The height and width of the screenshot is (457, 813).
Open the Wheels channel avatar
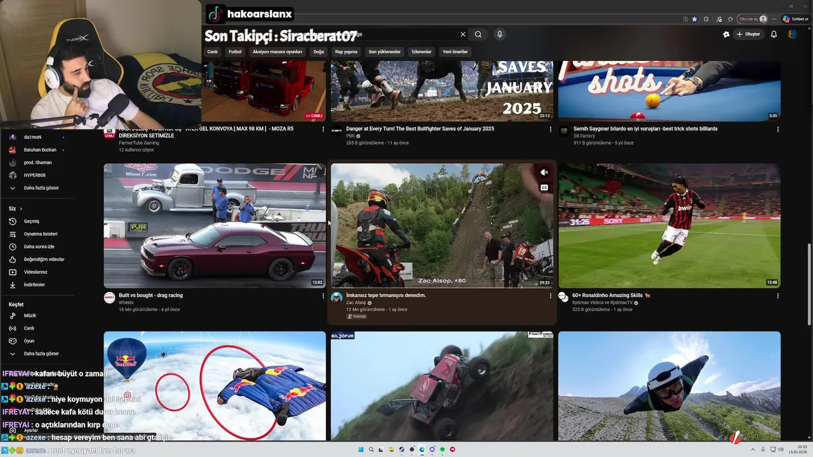click(x=109, y=297)
